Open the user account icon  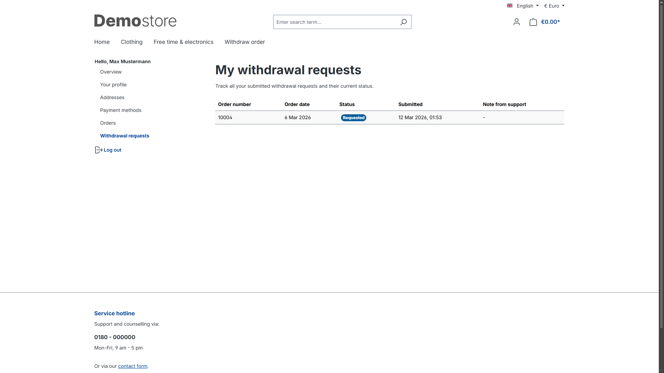pos(516,22)
